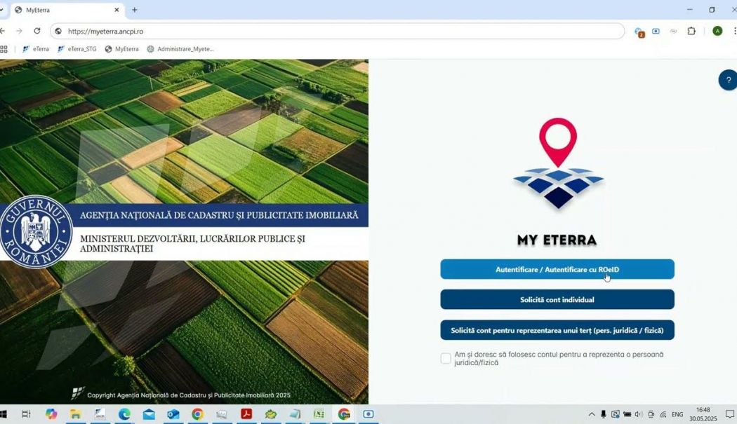The width and height of the screenshot is (737, 424).
Task: Reload the page
Action: [37, 31]
